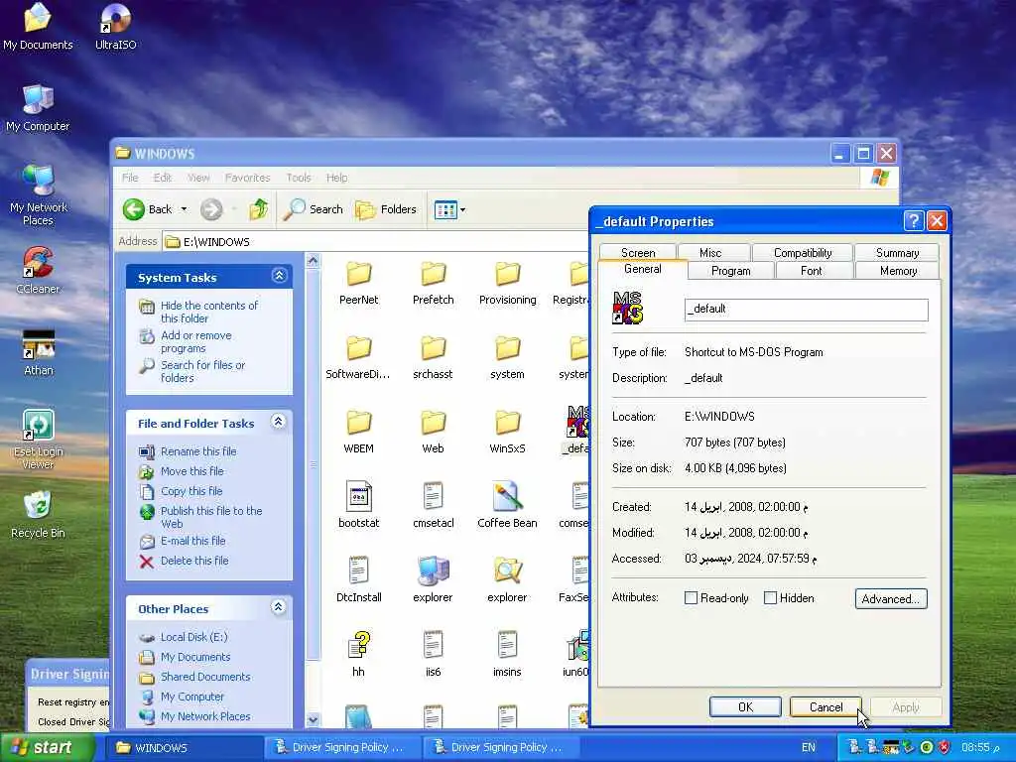
Task: Select the iis6 file
Action: pos(433,655)
